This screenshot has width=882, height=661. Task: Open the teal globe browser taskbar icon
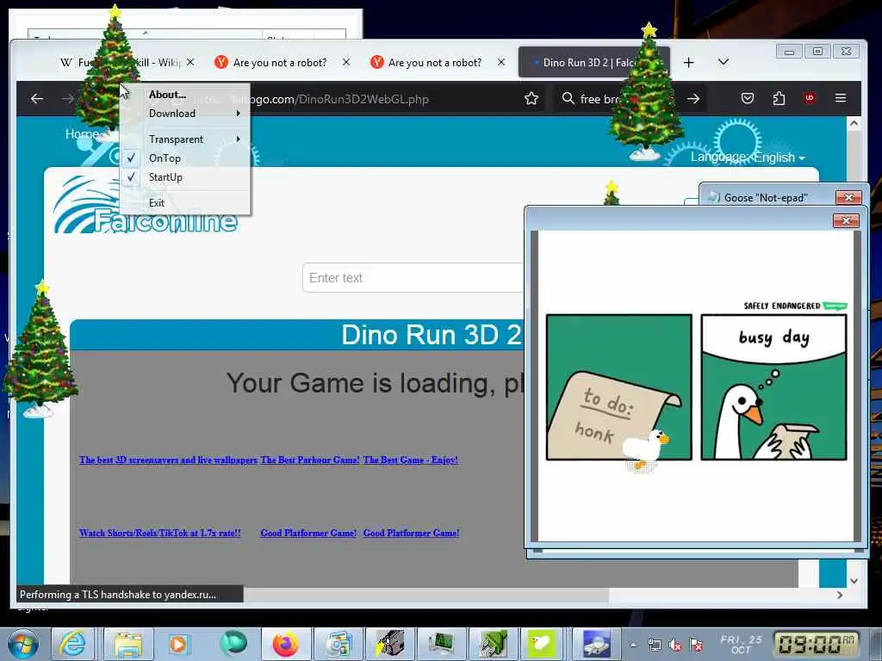233,643
